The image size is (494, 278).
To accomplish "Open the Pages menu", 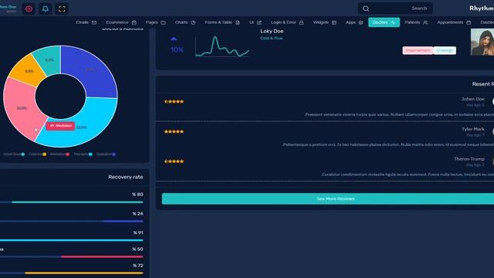I will click(156, 22).
